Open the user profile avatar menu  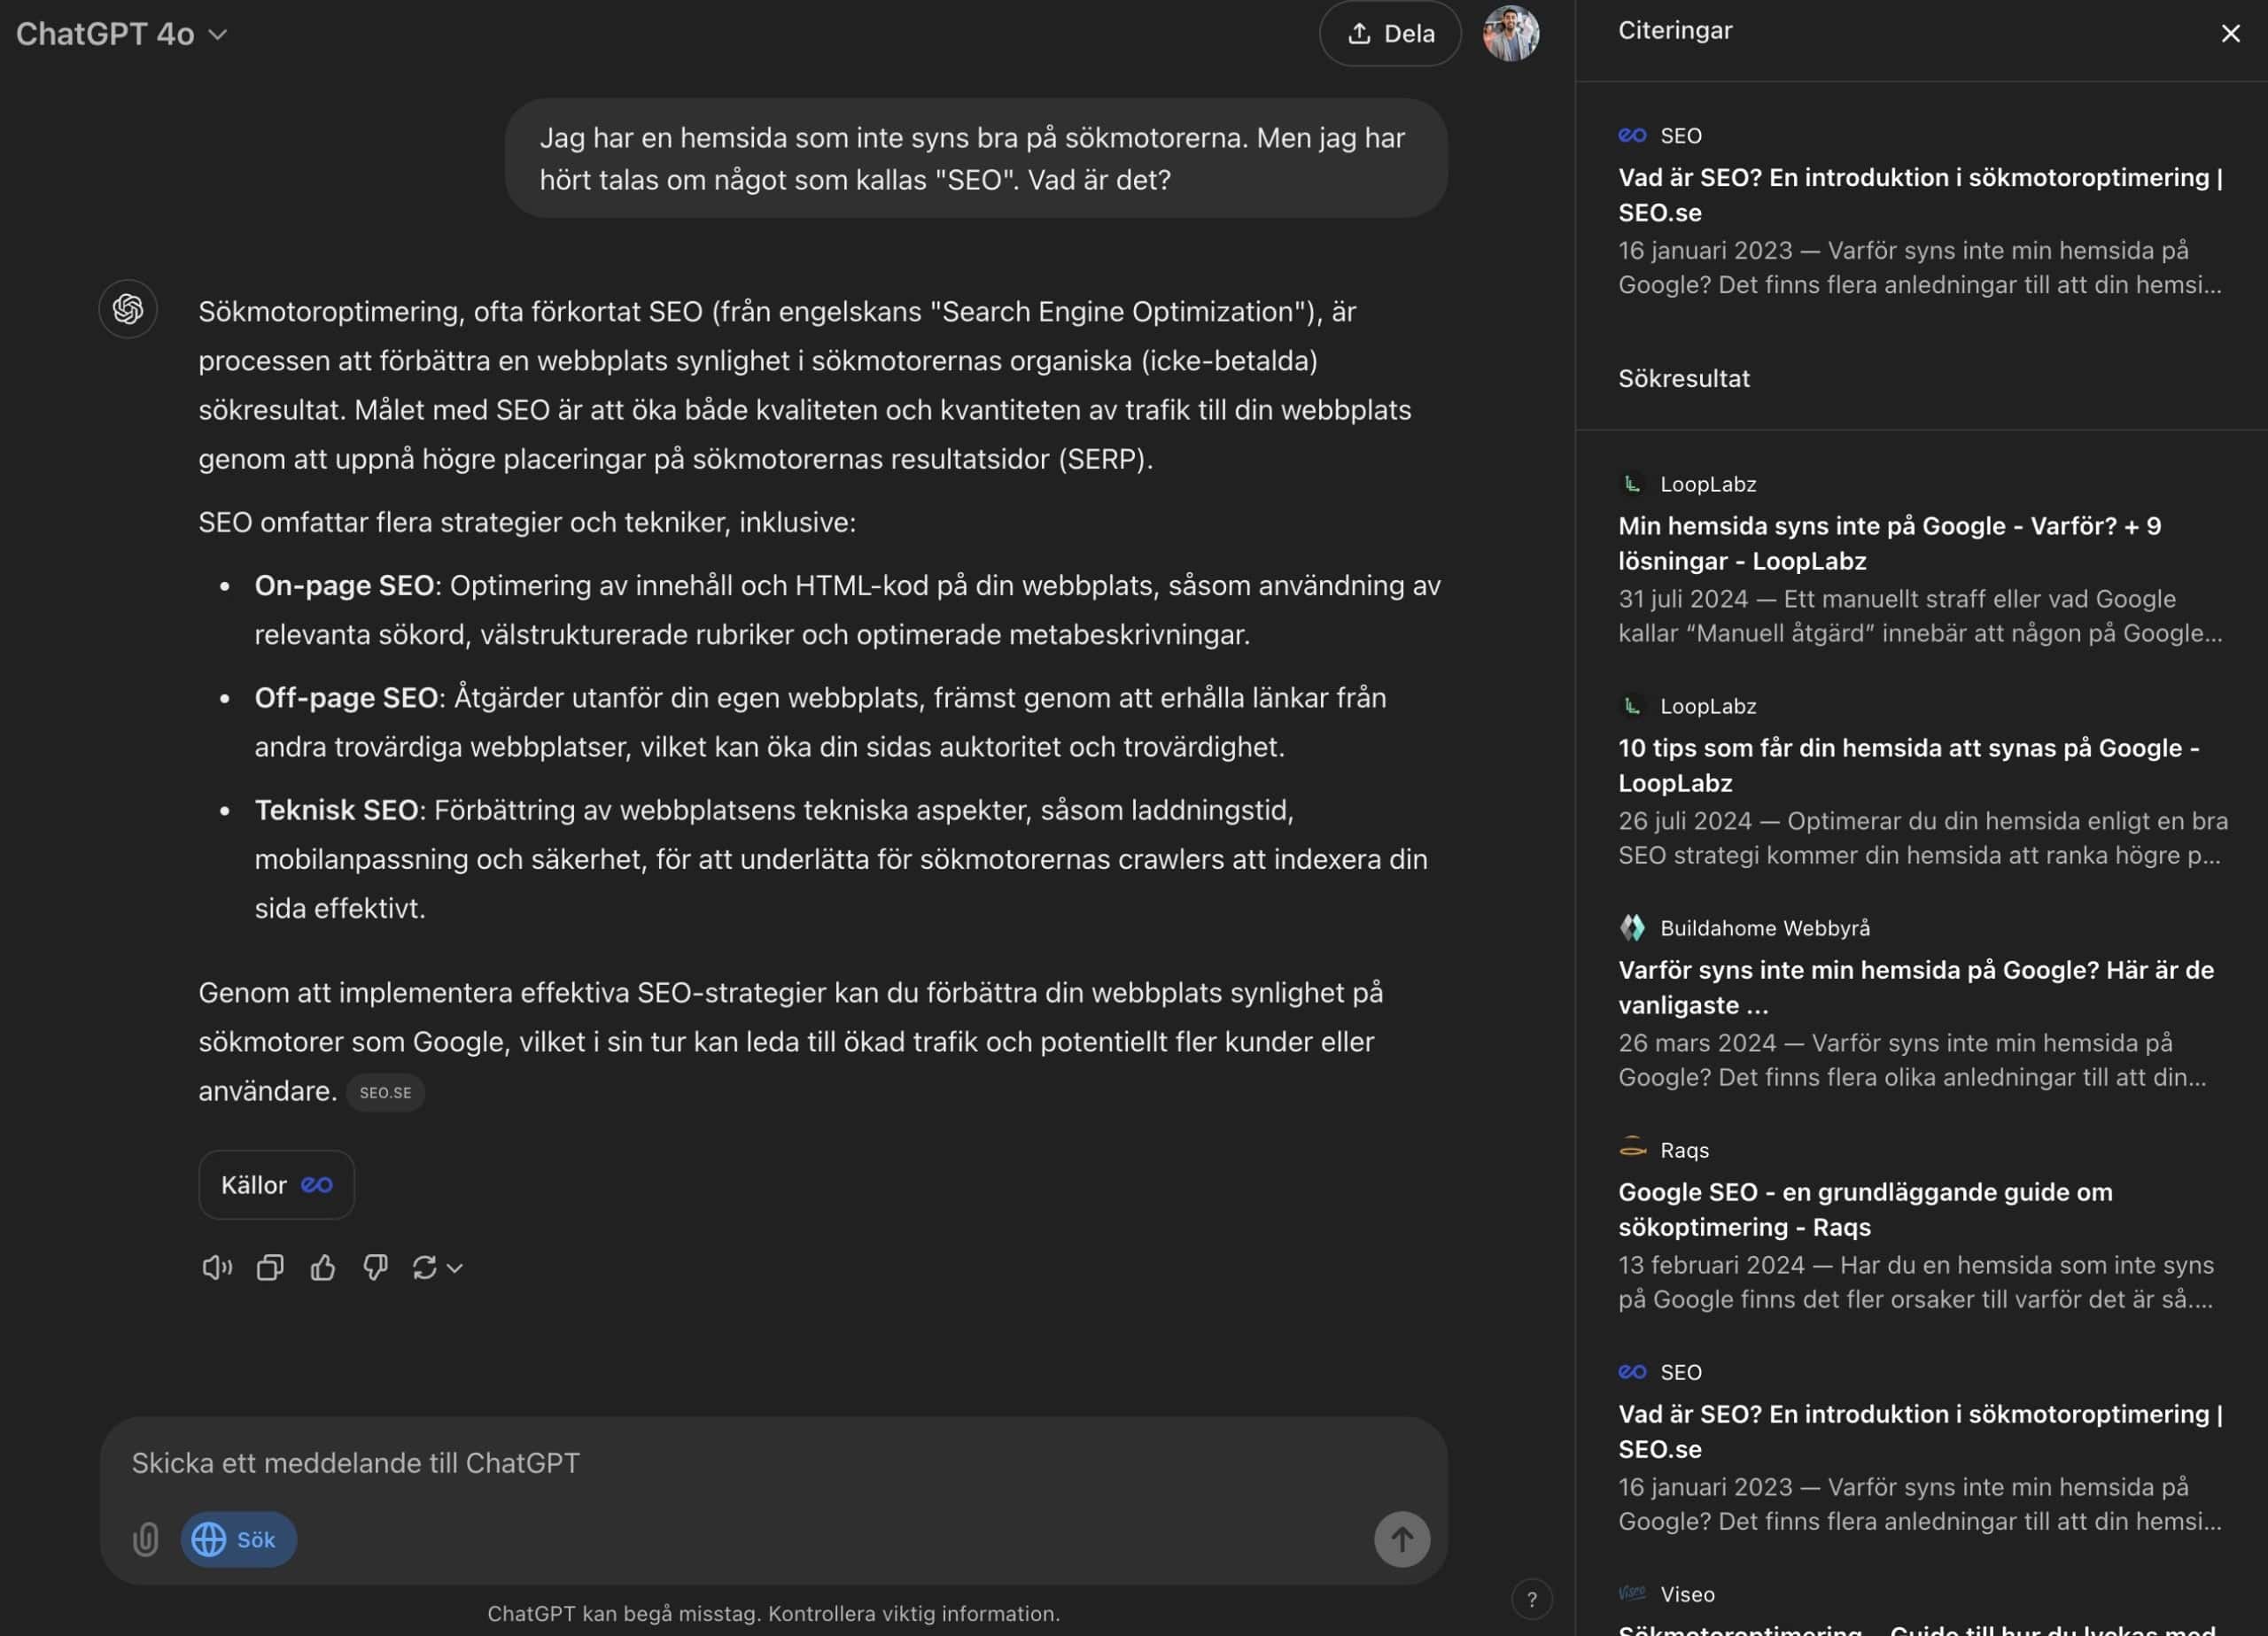(x=1510, y=34)
